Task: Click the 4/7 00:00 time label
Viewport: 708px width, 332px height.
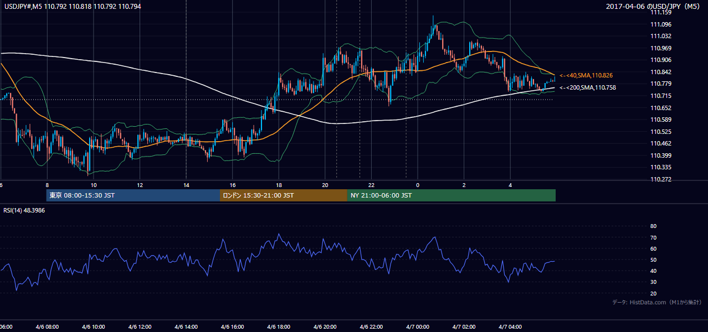Action: (418, 327)
